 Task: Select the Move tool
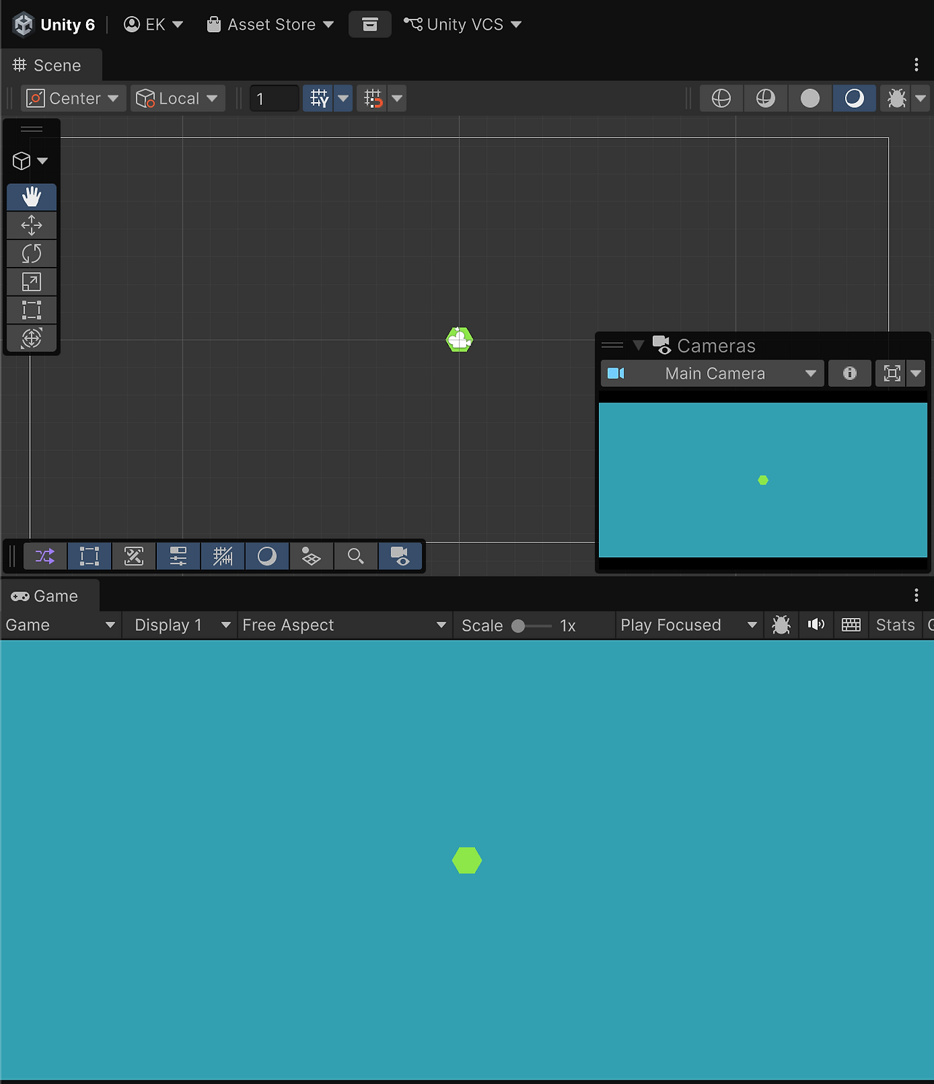[31, 225]
